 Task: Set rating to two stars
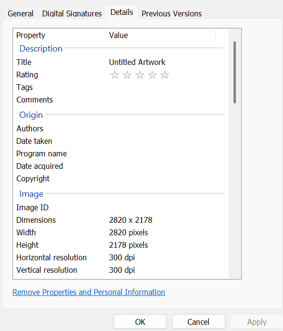127,75
